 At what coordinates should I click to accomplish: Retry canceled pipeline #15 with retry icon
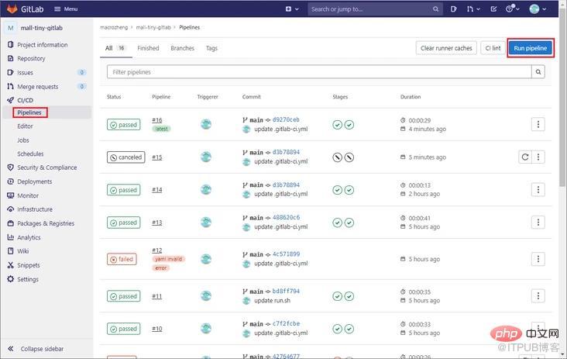pyautogui.click(x=525, y=157)
